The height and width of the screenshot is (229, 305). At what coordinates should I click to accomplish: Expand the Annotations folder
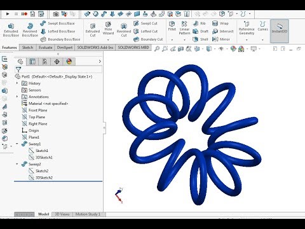click(x=17, y=97)
